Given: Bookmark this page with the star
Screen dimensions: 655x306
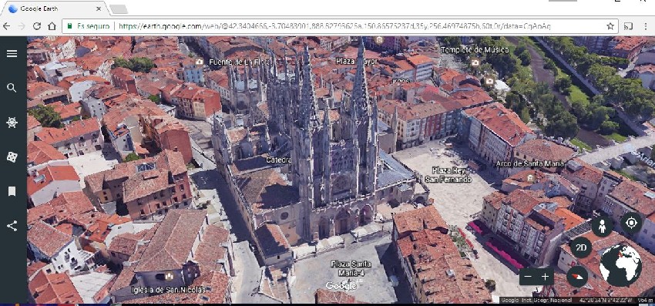Looking at the screenshot, I should (x=610, y=26).
